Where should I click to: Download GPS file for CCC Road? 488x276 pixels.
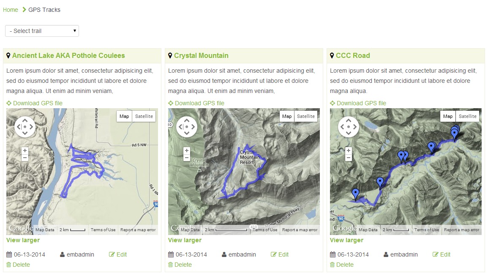pos(361,103)
